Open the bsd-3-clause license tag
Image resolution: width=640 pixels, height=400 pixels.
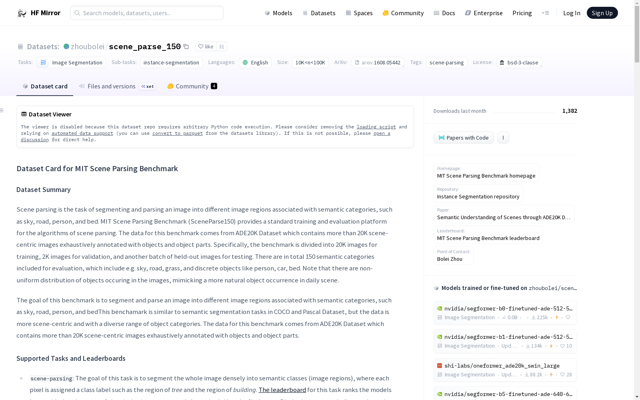(x=519, y=62)
